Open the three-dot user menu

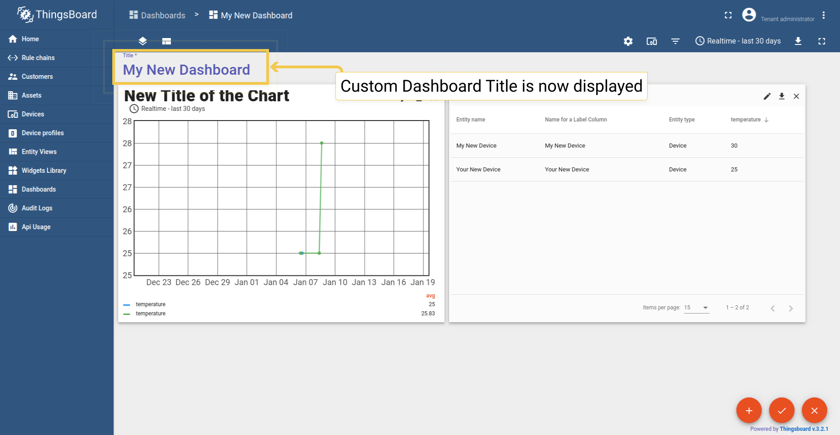pos(824,15)
